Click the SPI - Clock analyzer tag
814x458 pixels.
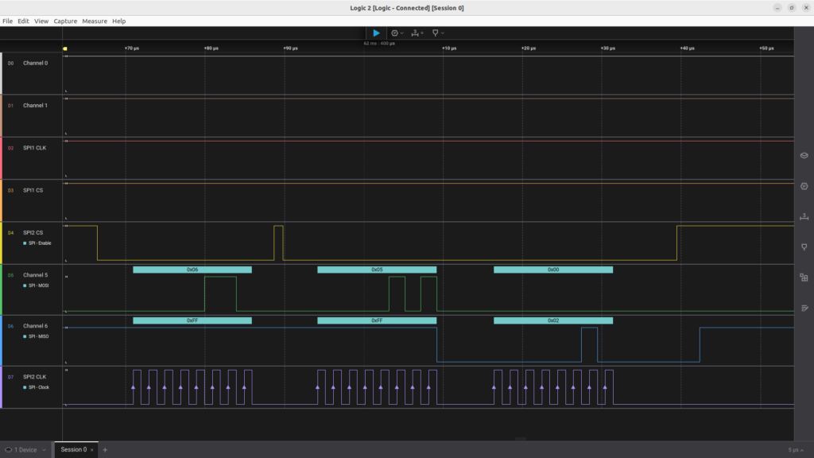(37, 387)
